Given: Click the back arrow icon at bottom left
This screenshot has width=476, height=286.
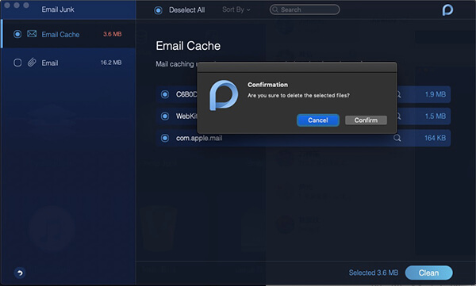Looking at the screenshot, I should click(20, 273).
